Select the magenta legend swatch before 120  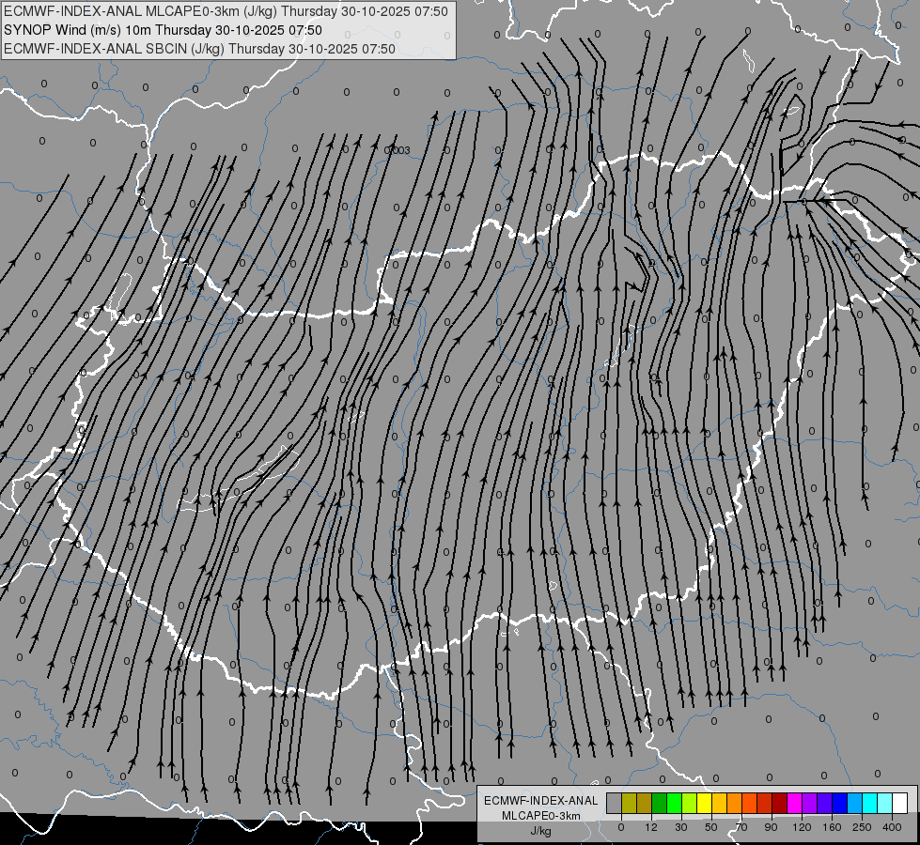coord(795,803)
